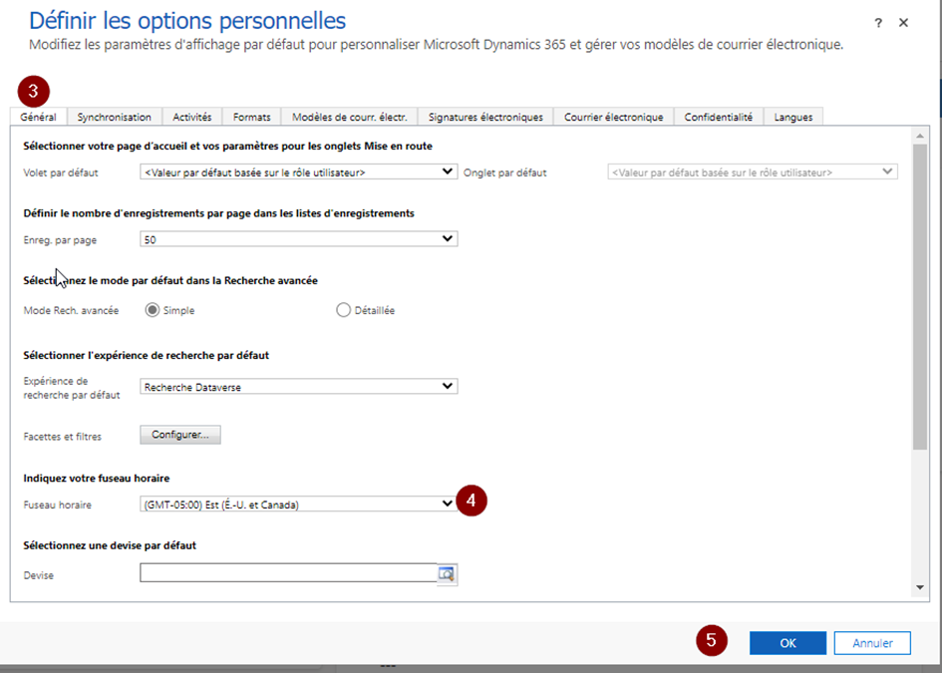
Task: Switch to the Synchronisation tab
Action: 115,117
